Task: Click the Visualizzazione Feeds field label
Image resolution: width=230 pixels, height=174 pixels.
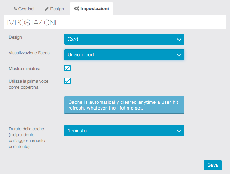Action: (x=29, y=53)
